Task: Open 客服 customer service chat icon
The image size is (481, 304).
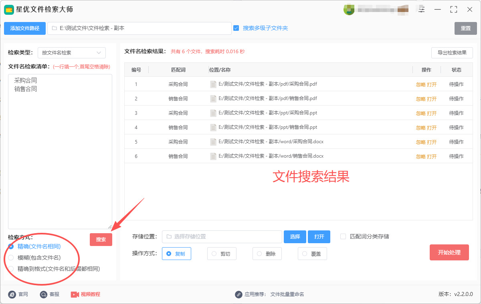Action: pos(44,294)
